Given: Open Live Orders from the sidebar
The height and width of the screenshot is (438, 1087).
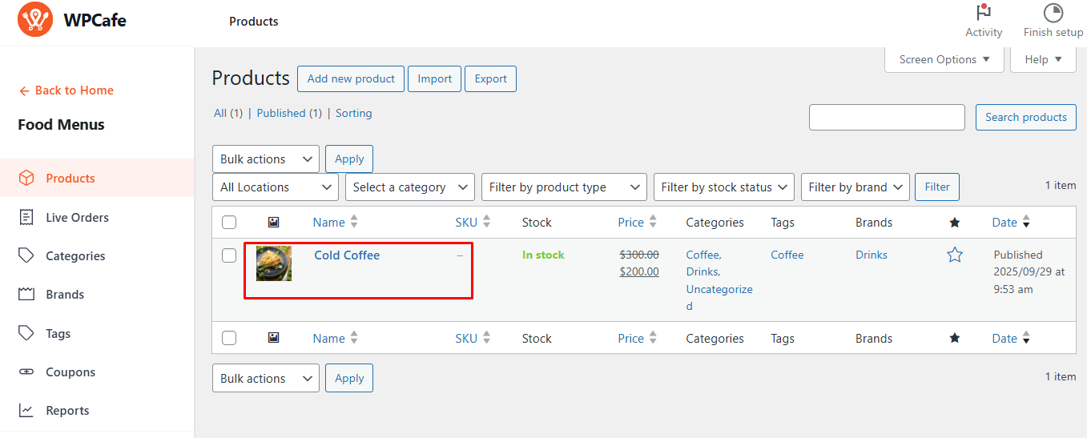Looking at the screenshot, I should (77, 217).
